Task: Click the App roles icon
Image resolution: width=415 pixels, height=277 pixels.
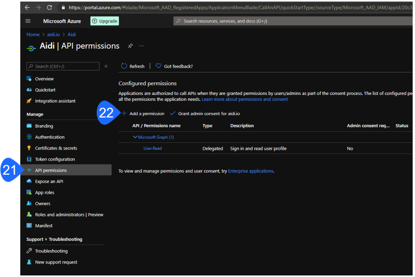Action: pos(29,192)
